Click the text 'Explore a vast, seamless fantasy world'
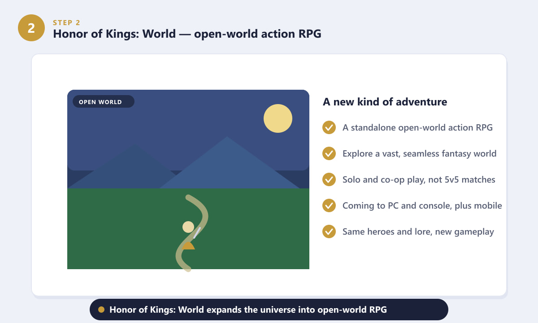Viewport: 538px width, 323px height. 419,153
